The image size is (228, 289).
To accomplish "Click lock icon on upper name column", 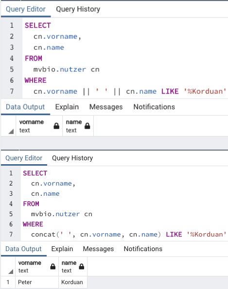I will (87, 126).
